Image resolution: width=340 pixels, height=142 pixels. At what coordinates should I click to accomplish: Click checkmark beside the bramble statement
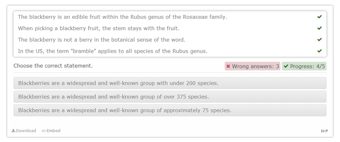point(319,51)
